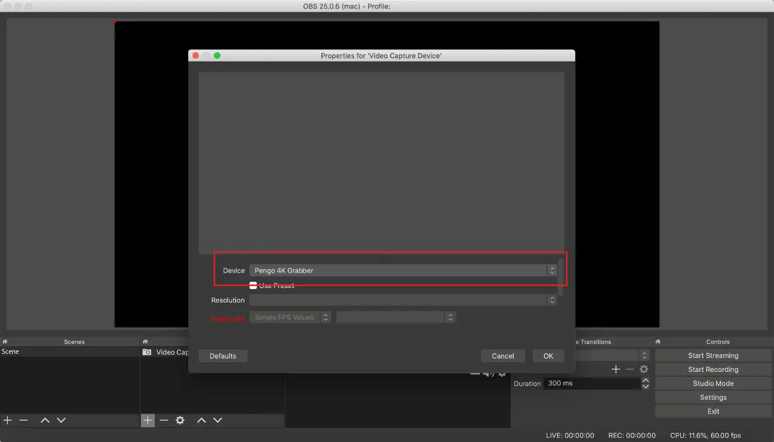The height and width of the screenshot is (442, 774).
Task: Move the scene down with the arrow icon
Action: (60, 420)
